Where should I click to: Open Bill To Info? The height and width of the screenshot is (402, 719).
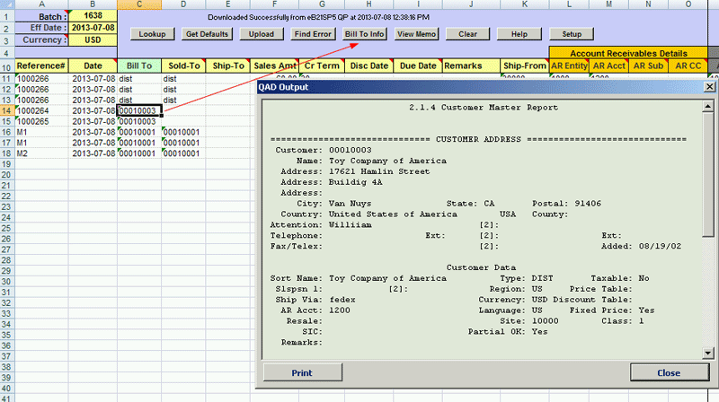pos(365,34)
